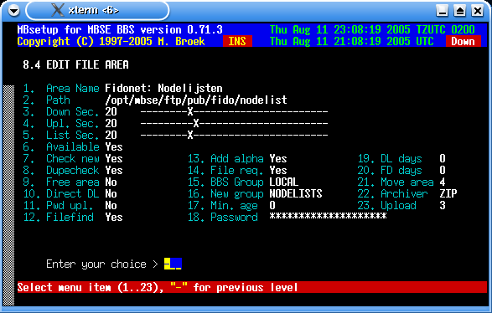Click the 'Move area' label
The width and height of the screenshot is (492, 313).
click(x=407, y=182)
